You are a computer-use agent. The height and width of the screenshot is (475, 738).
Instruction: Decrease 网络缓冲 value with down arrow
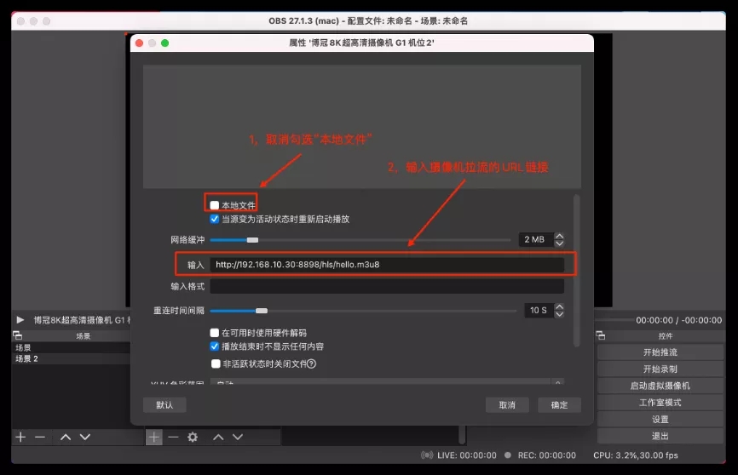[x=559, y=243]
